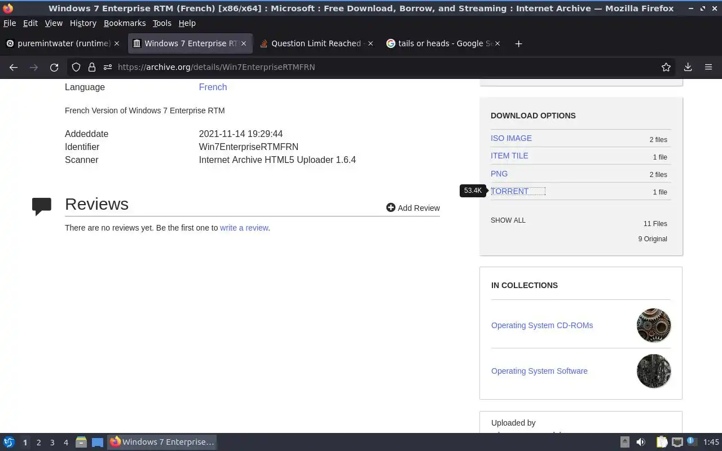Open the Firefox hamburger application menu
The image size is (722, 451).
point(708,67)
